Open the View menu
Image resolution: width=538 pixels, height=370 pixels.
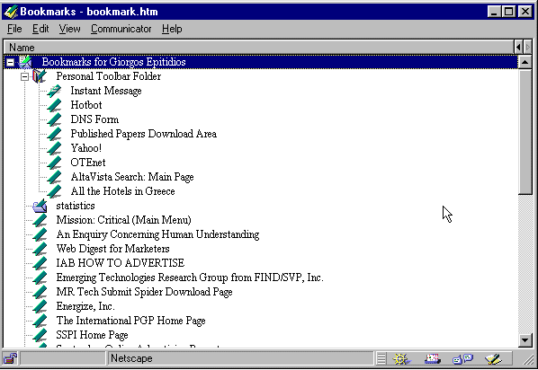69,29
